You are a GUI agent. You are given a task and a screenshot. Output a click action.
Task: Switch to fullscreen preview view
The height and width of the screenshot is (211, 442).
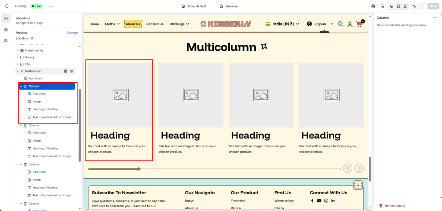pos(405,6)
